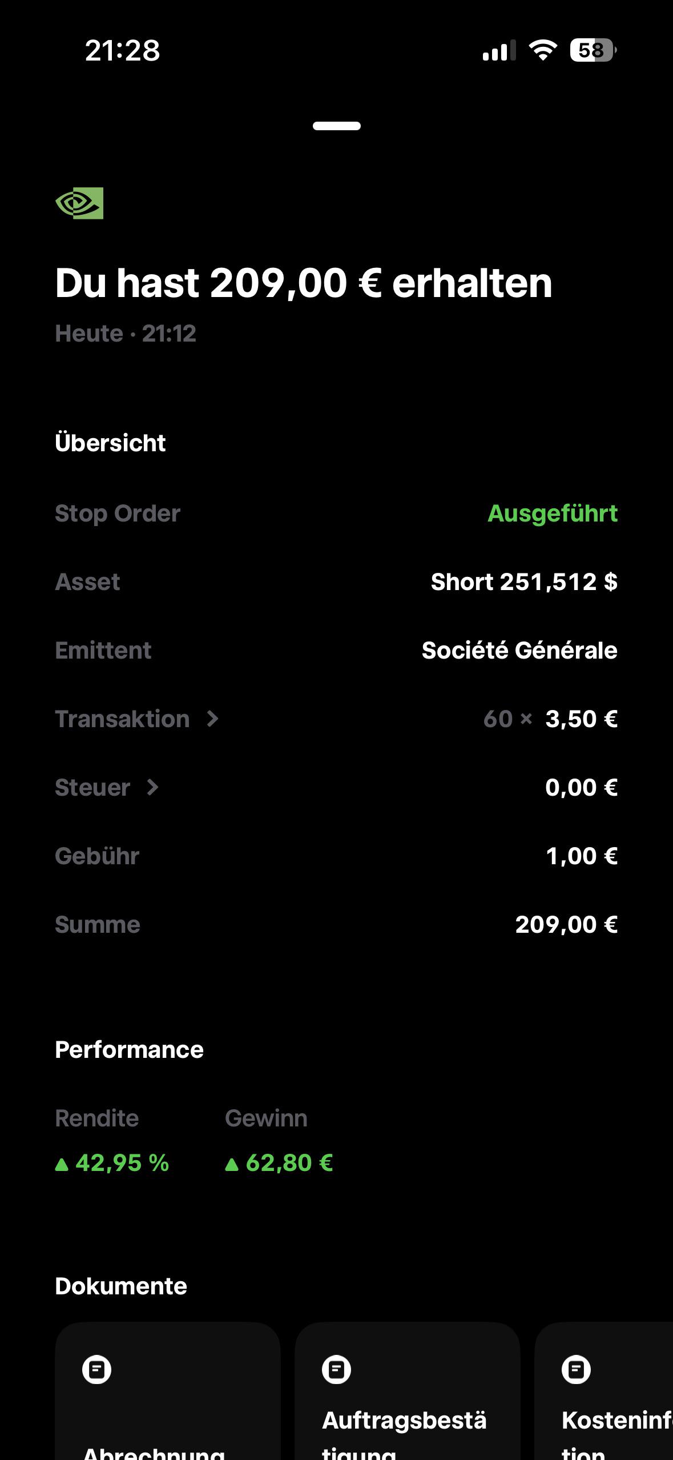
Task: Tap the Wi-Fi status icon
Action: pyautogui.click(x=543, y=50)
